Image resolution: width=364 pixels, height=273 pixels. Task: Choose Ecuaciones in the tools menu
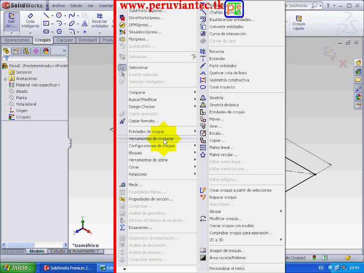(x=157, y=227)
